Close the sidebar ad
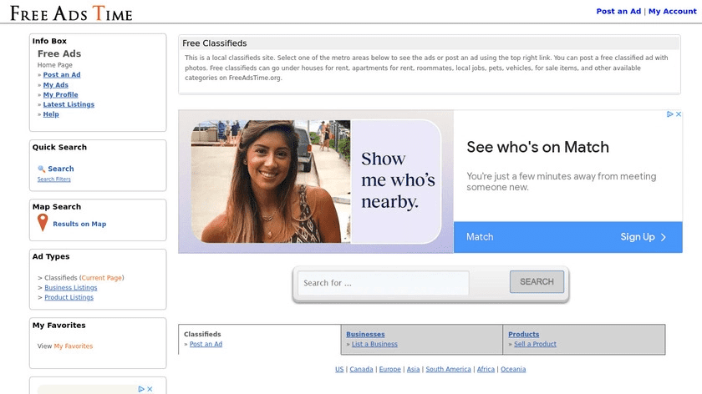This screenshot has width=702, height=394. [x=150, y=389]
